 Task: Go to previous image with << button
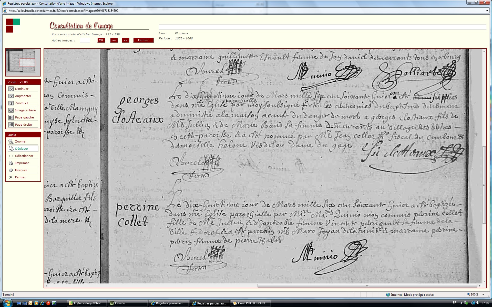114,40
